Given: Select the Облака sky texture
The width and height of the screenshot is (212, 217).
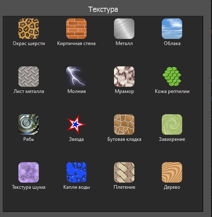Looking at the screenshot, I should tap(172, 29).
